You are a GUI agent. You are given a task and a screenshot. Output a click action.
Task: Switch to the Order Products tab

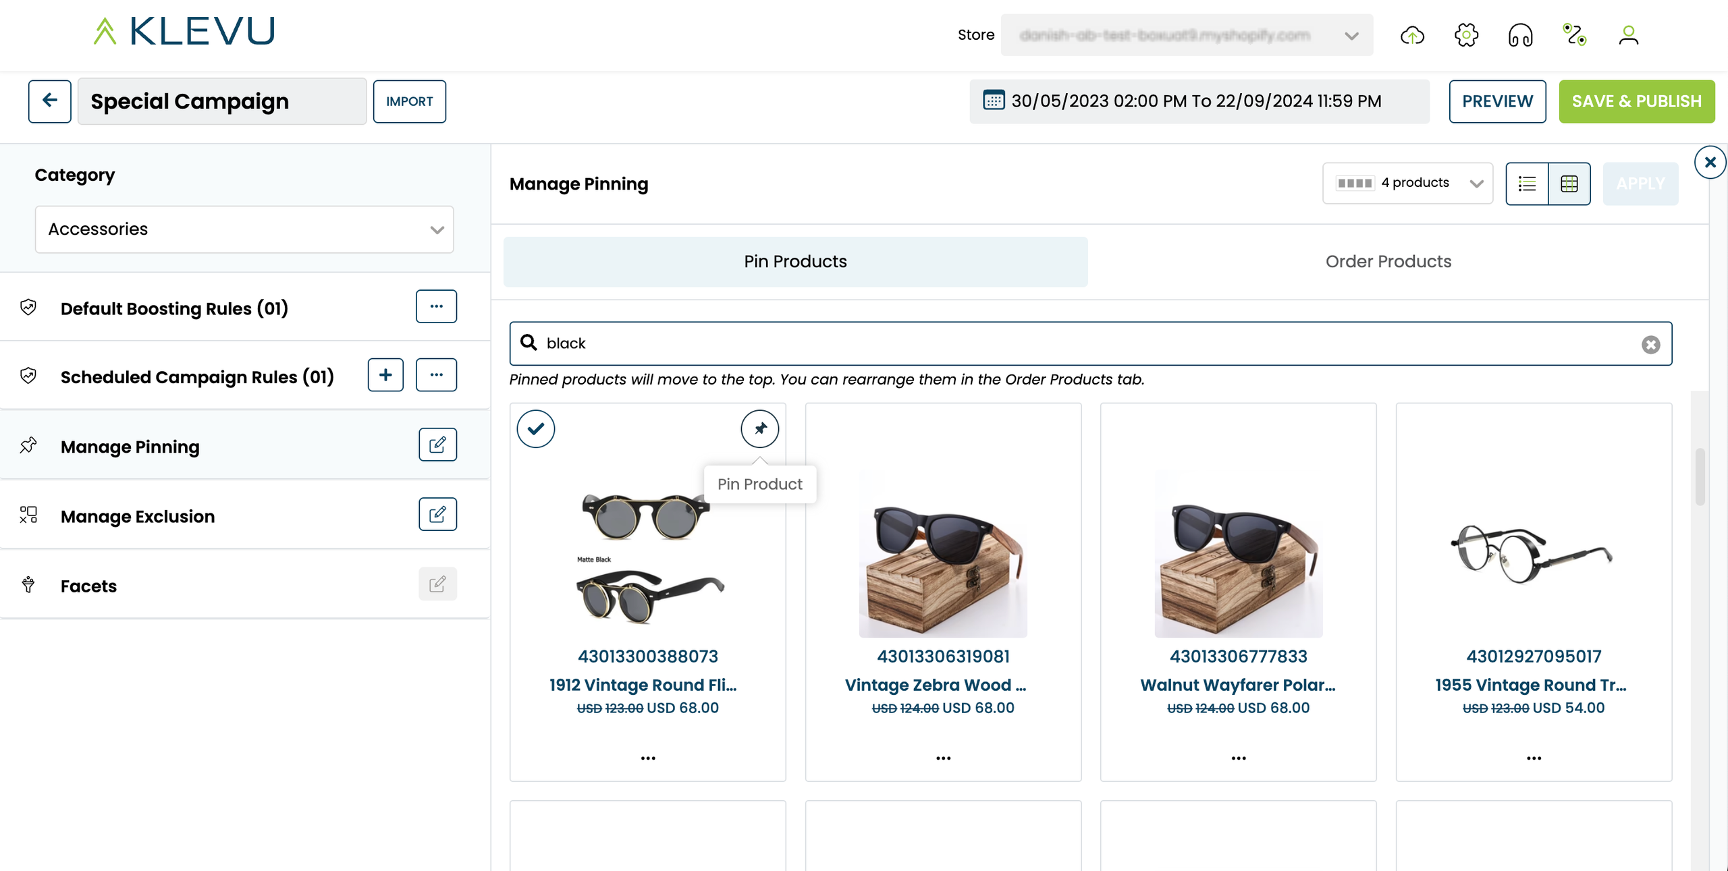(x=1388, y=262)
